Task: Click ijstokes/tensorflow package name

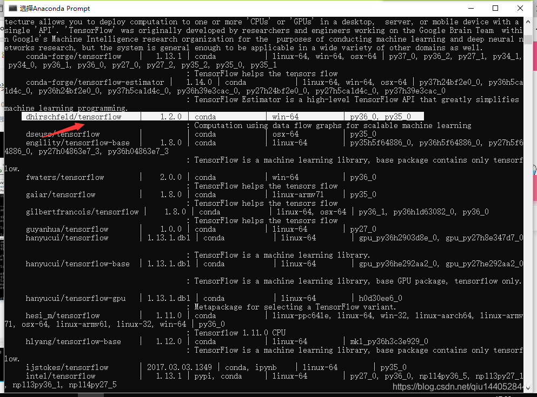Action: [67, 367]
